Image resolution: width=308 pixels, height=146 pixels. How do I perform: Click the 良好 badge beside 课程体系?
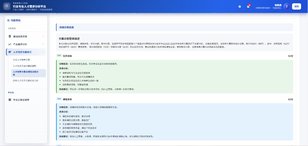point(59,99)
